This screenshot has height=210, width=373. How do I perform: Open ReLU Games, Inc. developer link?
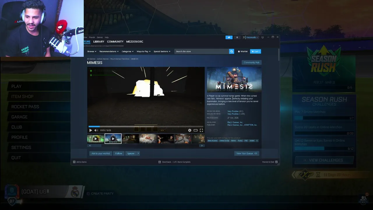(x=235, y=122)
